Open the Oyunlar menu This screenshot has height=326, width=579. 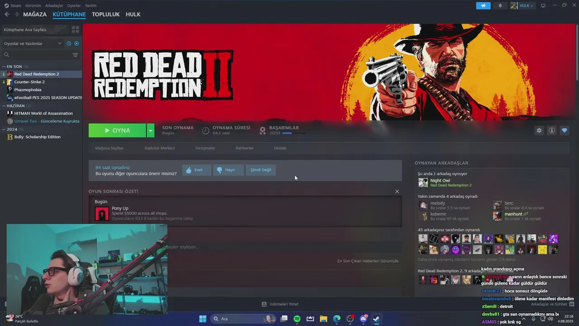tap(74, 5)
